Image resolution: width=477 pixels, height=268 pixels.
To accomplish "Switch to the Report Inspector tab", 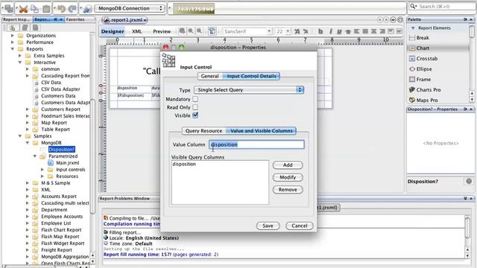I will coord(16,19).
